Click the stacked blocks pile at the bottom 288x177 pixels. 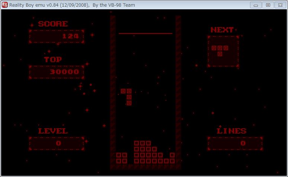145,152
